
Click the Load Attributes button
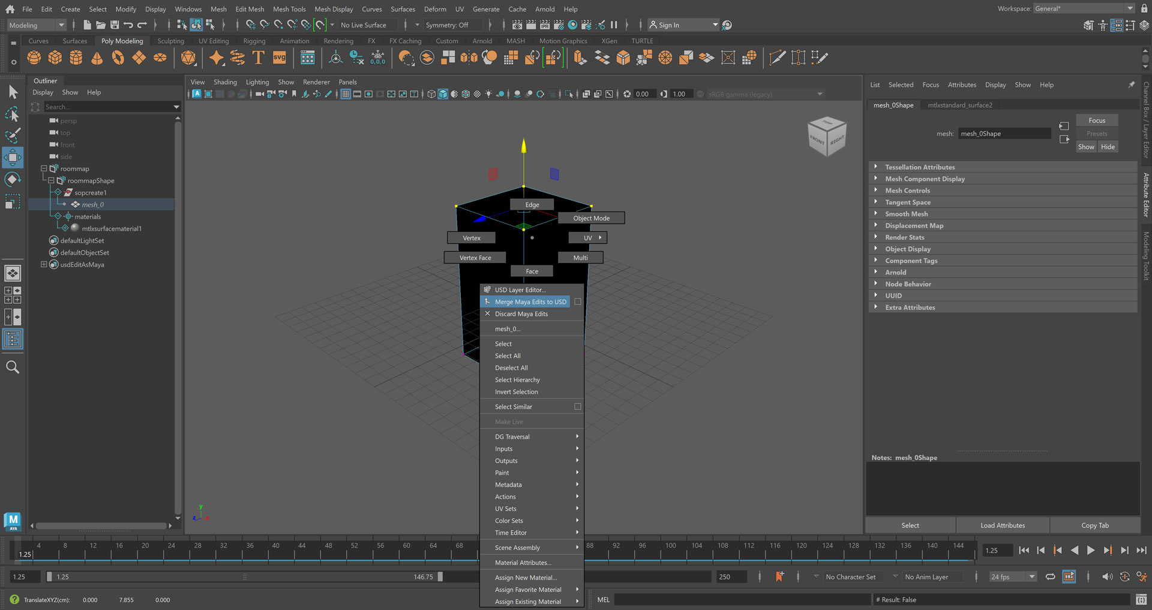(x=1003, y=526)
